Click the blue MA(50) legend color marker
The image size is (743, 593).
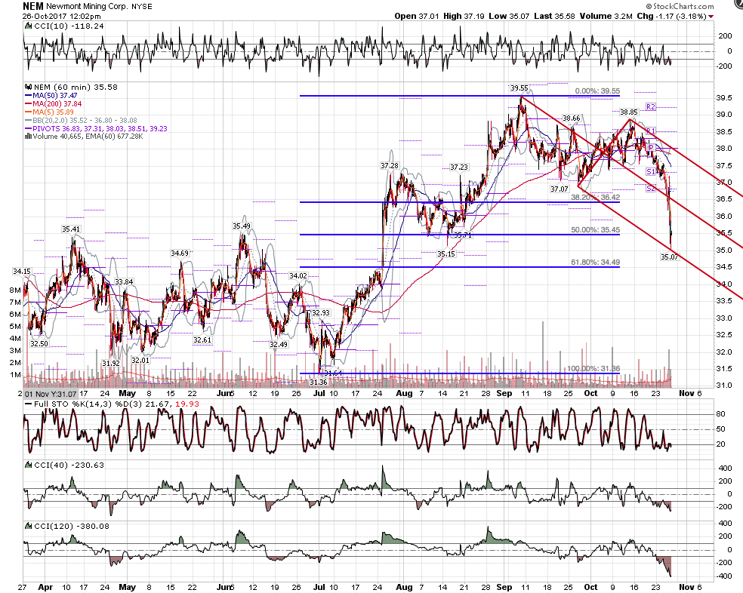[x=28, y=96]
